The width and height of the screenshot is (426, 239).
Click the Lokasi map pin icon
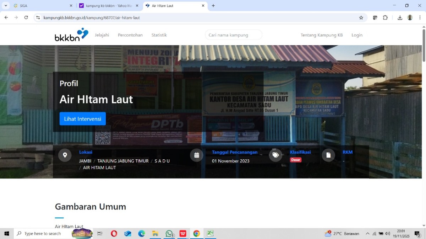point(65,155)
